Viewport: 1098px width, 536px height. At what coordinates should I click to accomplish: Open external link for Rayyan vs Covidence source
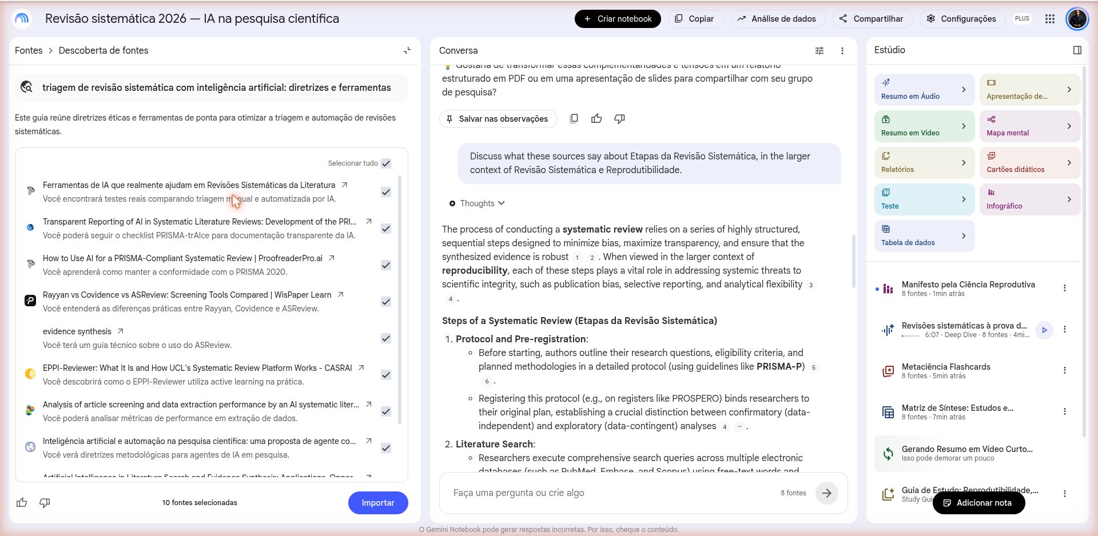(x=340, y=294)
